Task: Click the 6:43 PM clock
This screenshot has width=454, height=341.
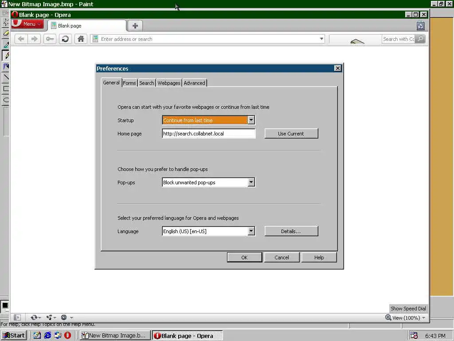Action: [435, 336]
